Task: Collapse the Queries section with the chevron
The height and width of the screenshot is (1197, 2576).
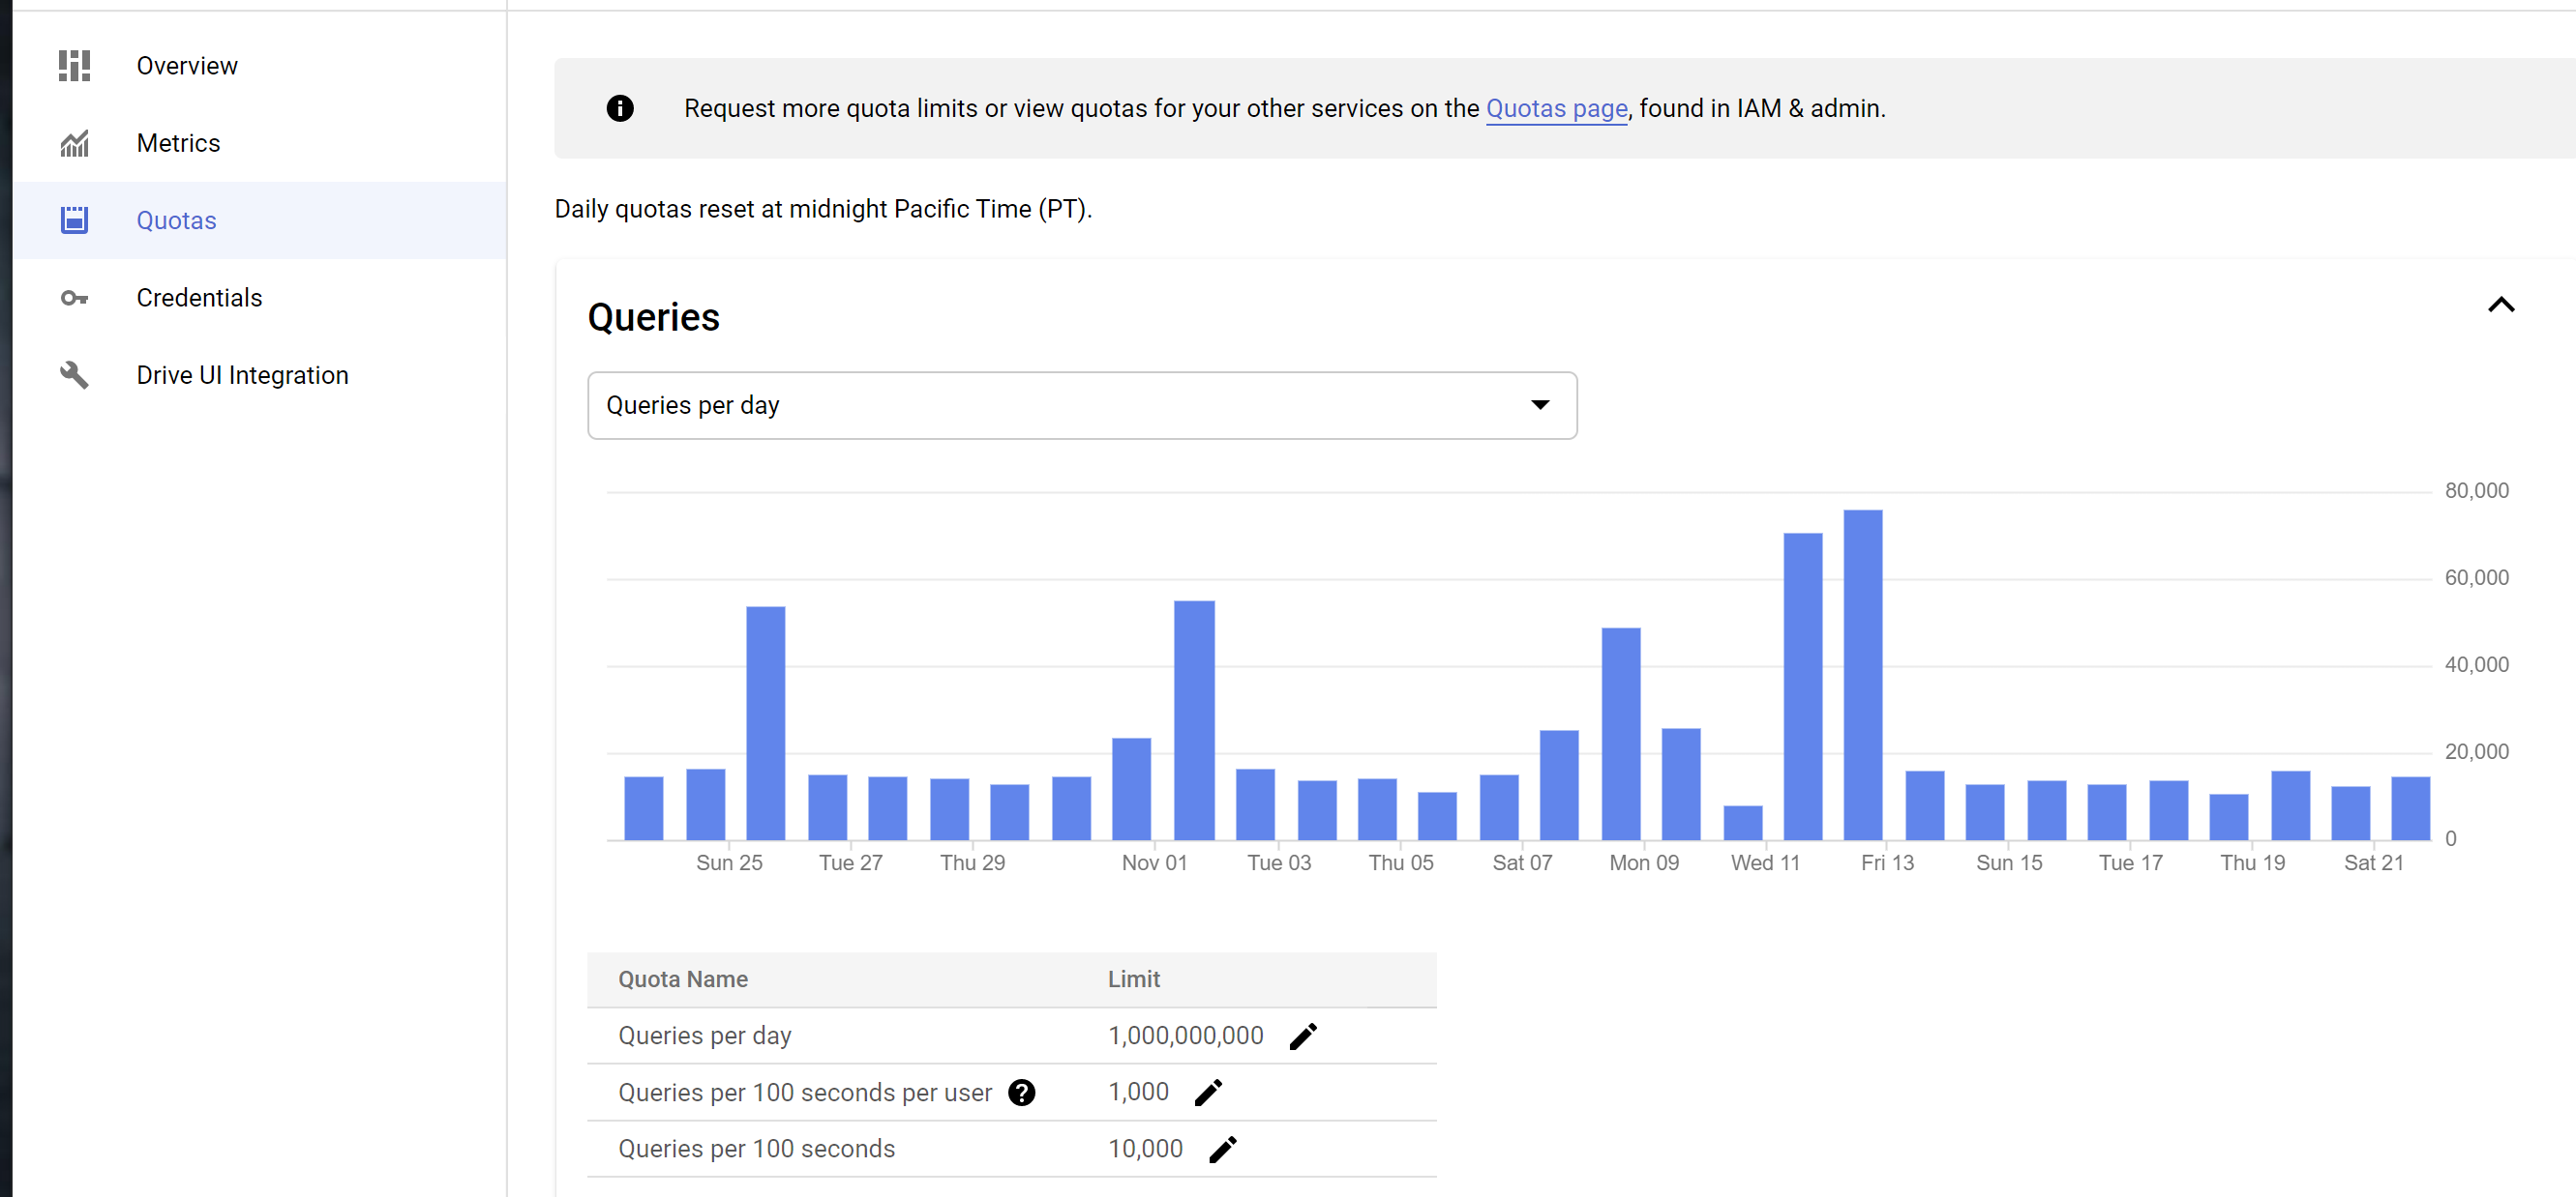Action: (x=2501, y=305)
